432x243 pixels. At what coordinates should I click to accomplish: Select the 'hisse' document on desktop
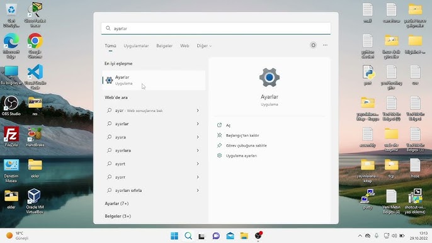click(x=415, y=168)
